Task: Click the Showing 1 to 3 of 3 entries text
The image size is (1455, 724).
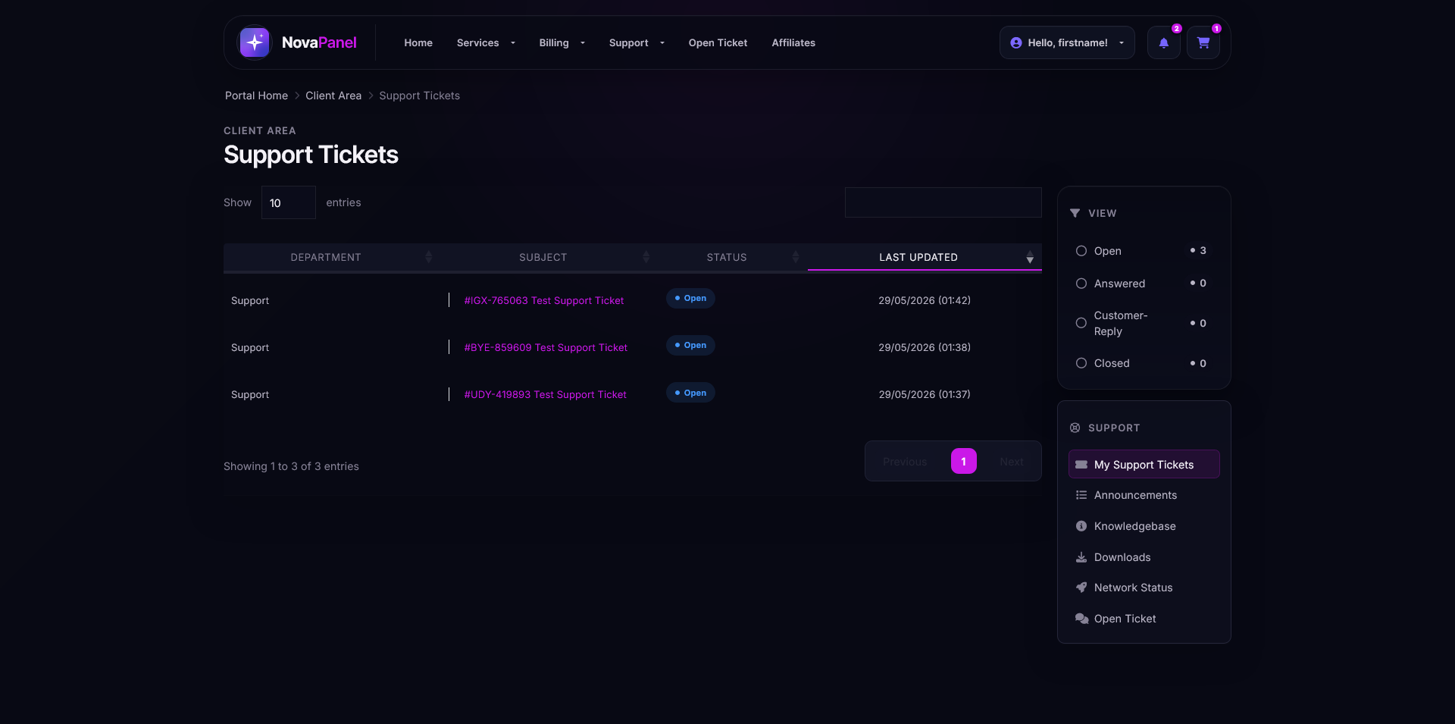Action: coord(291,466)
